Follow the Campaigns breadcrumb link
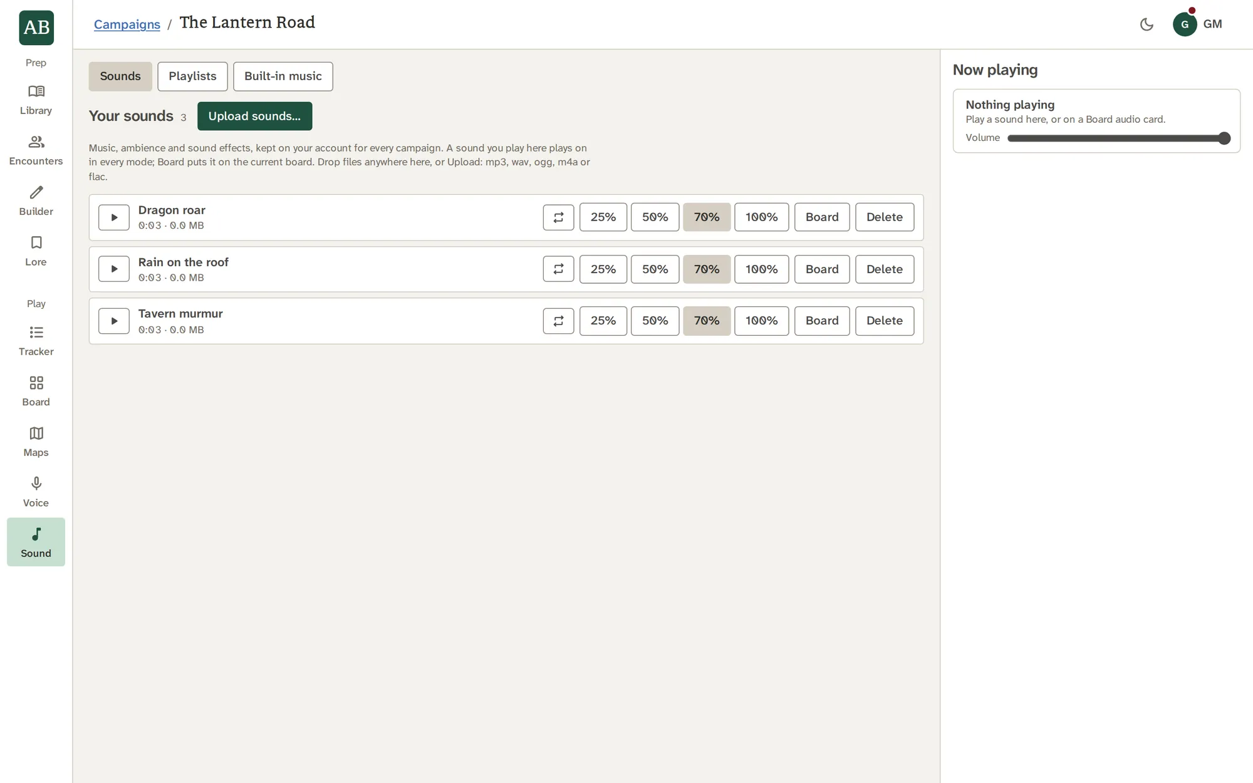Screen dimensions: 1253x783 point(127,24)
